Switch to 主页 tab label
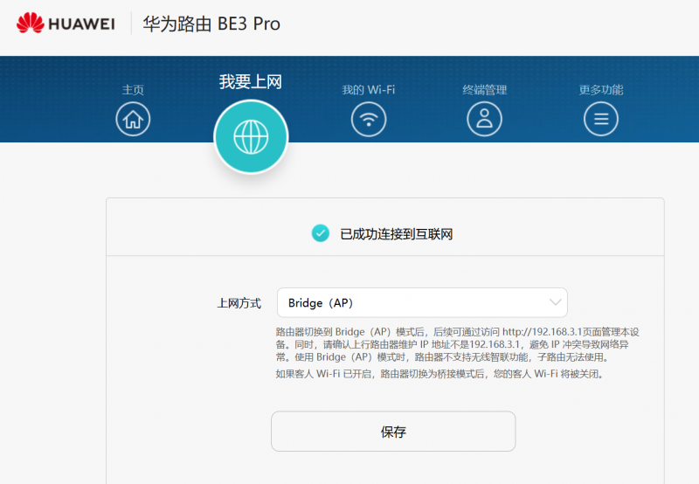Image resolution: width=699 pixels, height=484 pixels. tap(133, 90)
